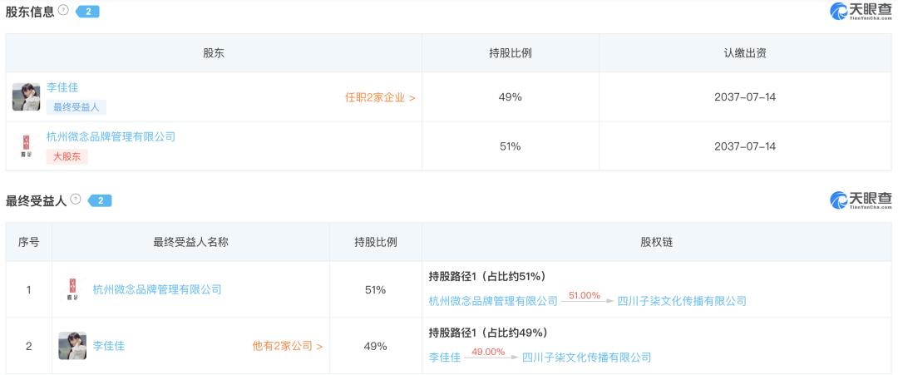Click the 最终受益人 tag under 李佳佳

point(76,107)
